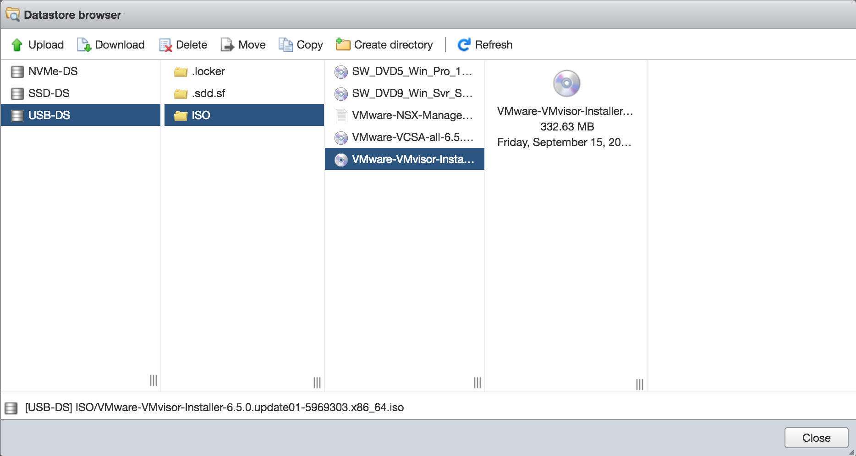Click the Friday, September 15 date text
The height and width of the screenshot is (456, 856).
[x=565, y=142]
